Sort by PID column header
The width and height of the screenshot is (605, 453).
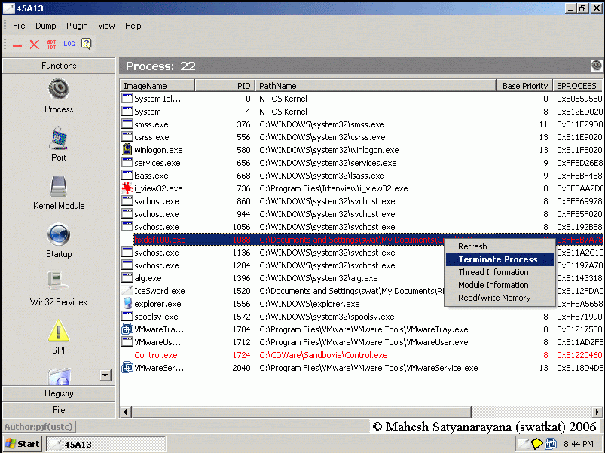tap(225, 86)
